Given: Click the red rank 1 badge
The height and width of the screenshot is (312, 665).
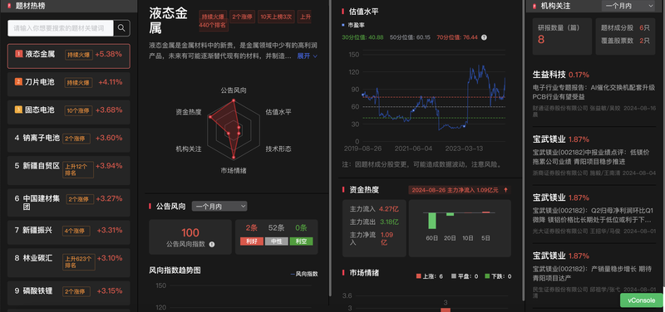Looking at the screenshot, I should [18, 54].
